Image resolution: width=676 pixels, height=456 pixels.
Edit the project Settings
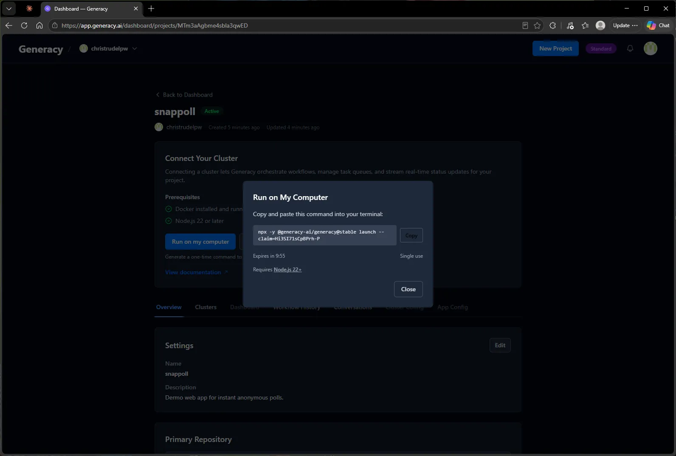(x=500, y=345)
